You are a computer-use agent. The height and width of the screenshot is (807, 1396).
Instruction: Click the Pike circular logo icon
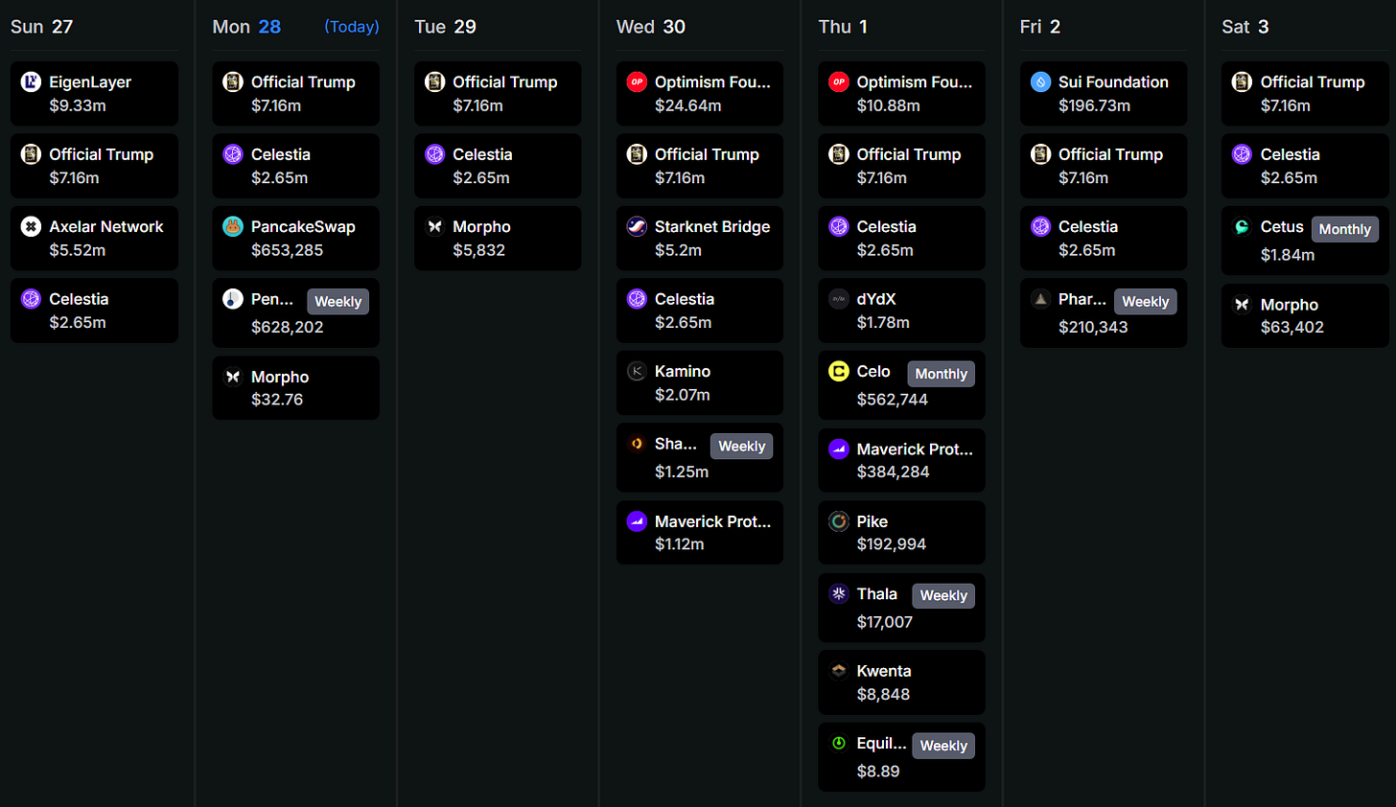click(x=839, y=521)
